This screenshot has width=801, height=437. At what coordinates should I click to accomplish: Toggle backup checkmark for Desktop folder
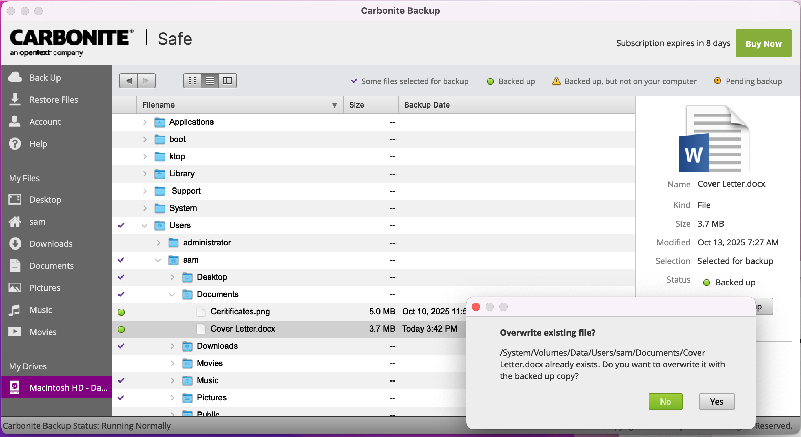121,277
